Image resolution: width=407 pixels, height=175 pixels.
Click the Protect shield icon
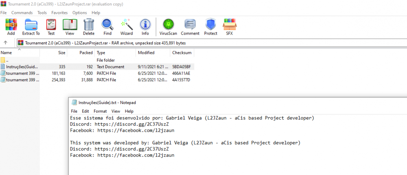coord(210,27)
